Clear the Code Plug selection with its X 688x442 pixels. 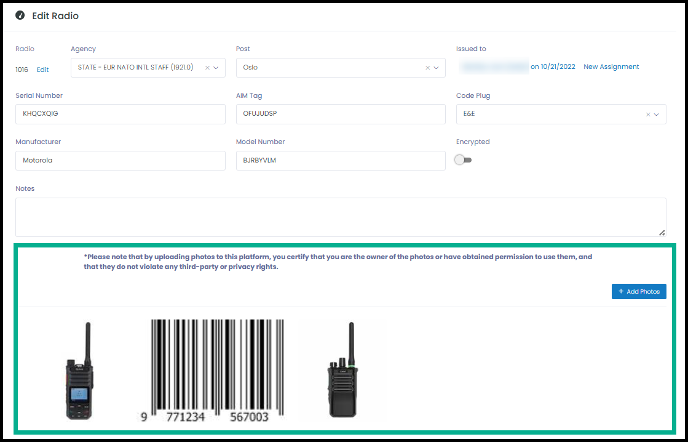pos(648,115)
